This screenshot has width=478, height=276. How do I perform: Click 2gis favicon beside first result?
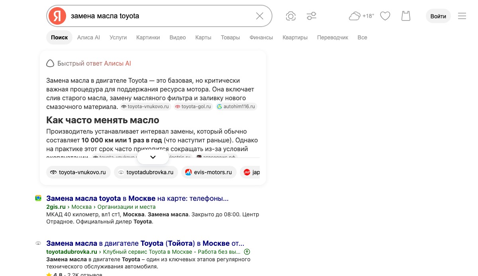click(38, 198)
